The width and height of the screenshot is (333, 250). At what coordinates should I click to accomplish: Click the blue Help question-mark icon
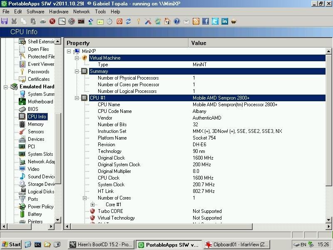pos(176,21)
